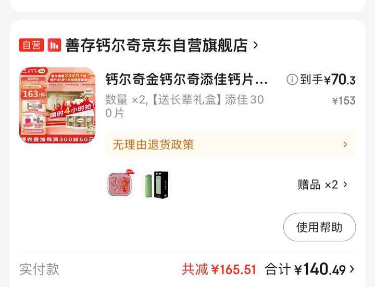Expand the 无理由退货政策 chevron arrow
Image resolution: width=375 pixels, height=287 pixels.
pos(345,145)
